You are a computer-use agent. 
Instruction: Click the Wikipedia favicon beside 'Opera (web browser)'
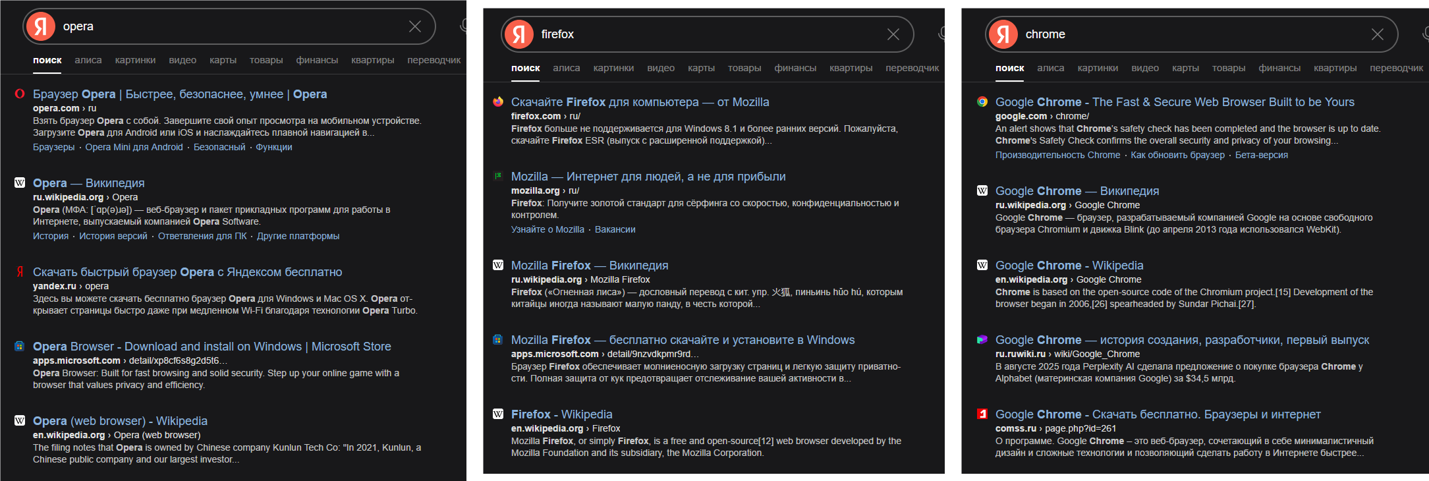[20, 420]
